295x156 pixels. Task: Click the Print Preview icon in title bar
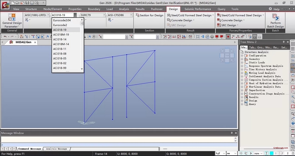[37, 3]
